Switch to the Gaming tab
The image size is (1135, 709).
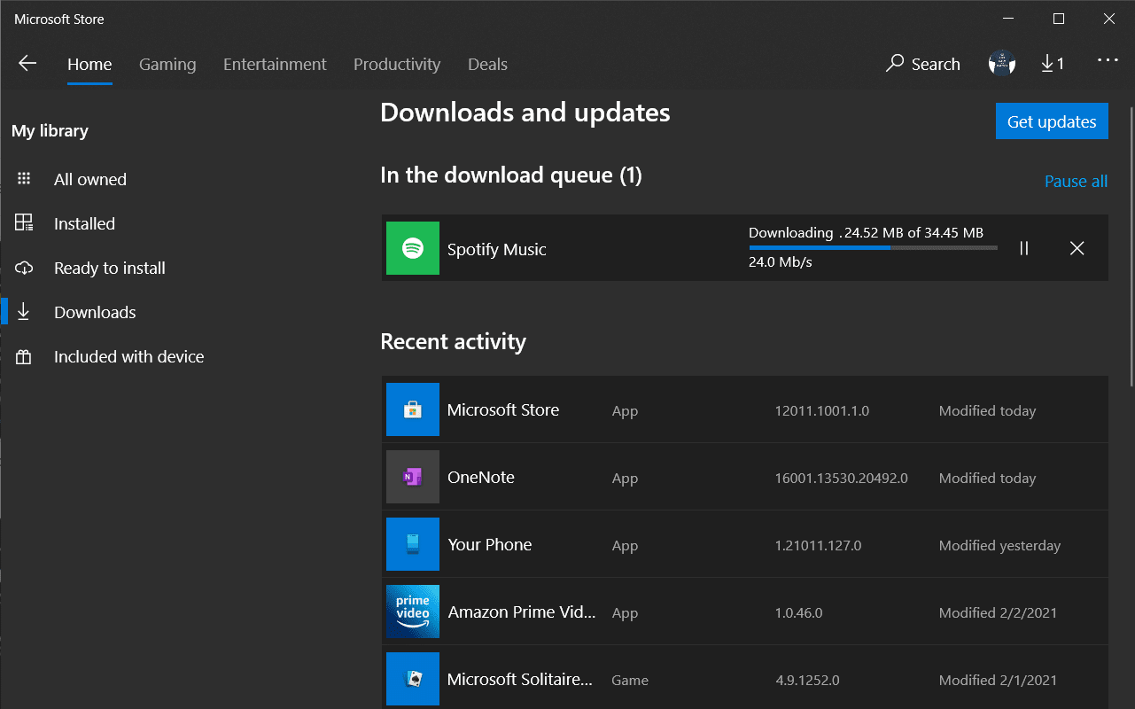click(x=167, y=64)
